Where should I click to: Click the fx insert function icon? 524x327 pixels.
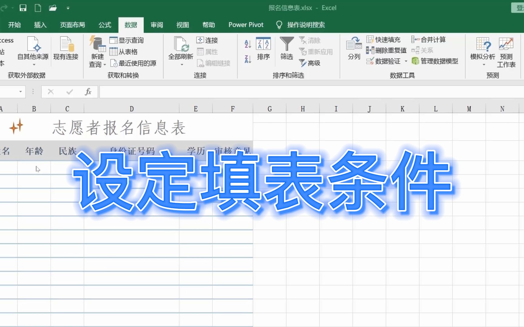coord(88,92)
